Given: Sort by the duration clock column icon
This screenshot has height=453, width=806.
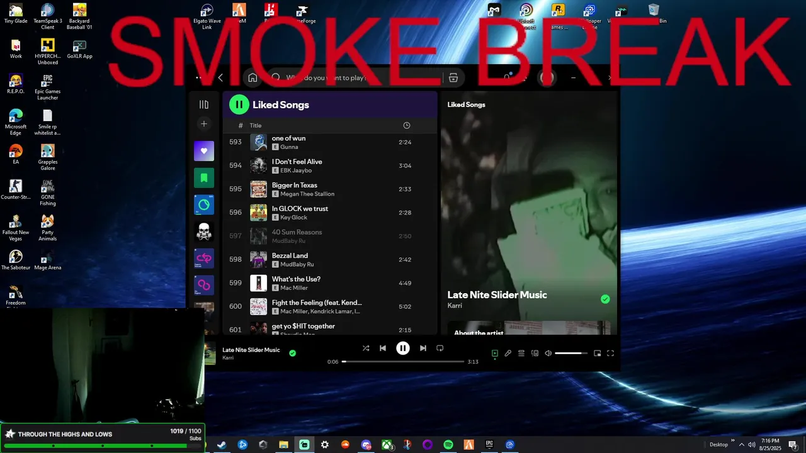Looking at the screenshot, I should (406, 126).
